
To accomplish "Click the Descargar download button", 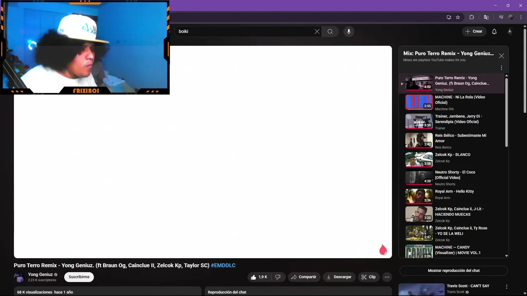I will pyautogui.click(x=339, y=277).
